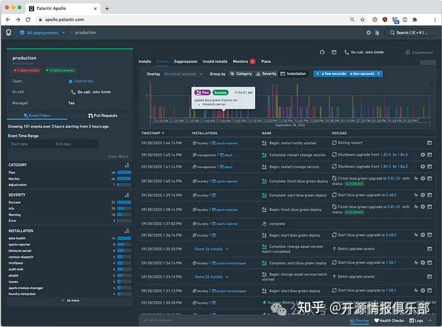Click gear icon in 1:41:14 PM row
Viewport: 442px width, 327px height.
[x=423, y=166]
